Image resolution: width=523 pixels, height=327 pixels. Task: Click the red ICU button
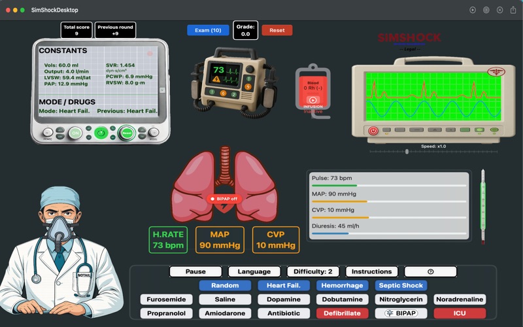460,313
